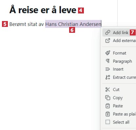Click the Insert lines icon
Image resolution: width=136 pixels, height=130 pixels.
point(107,69)
